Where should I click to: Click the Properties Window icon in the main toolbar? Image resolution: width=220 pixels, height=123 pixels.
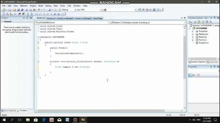(x=143, y=10)
